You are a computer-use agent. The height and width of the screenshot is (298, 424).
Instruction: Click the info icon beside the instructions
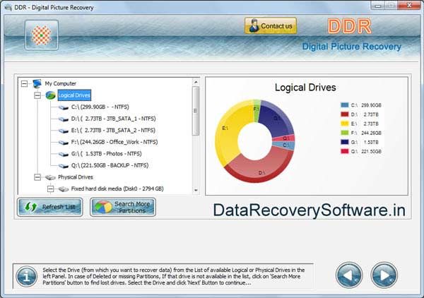(27, 276)
